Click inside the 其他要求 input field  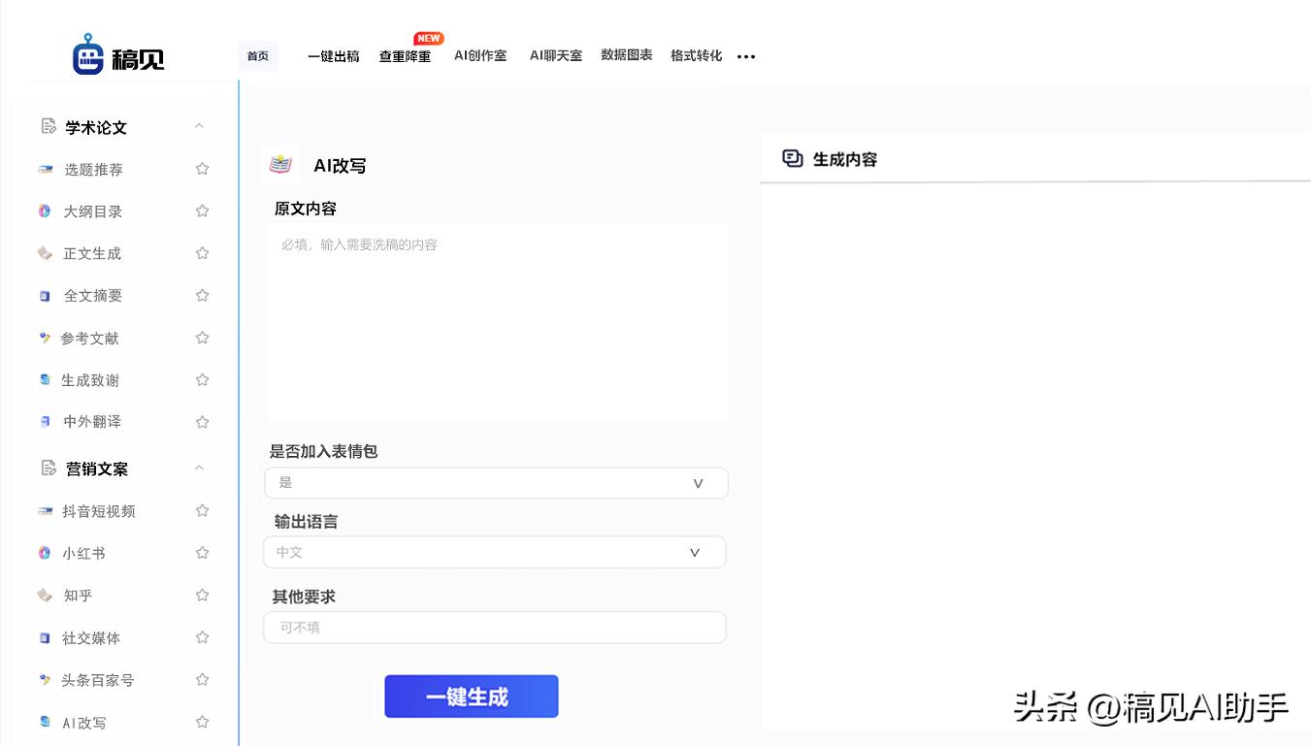click(495, 627)
